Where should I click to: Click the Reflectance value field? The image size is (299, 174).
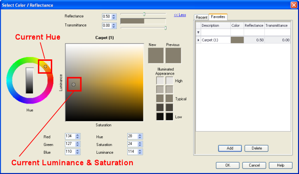tap(107, 17)
